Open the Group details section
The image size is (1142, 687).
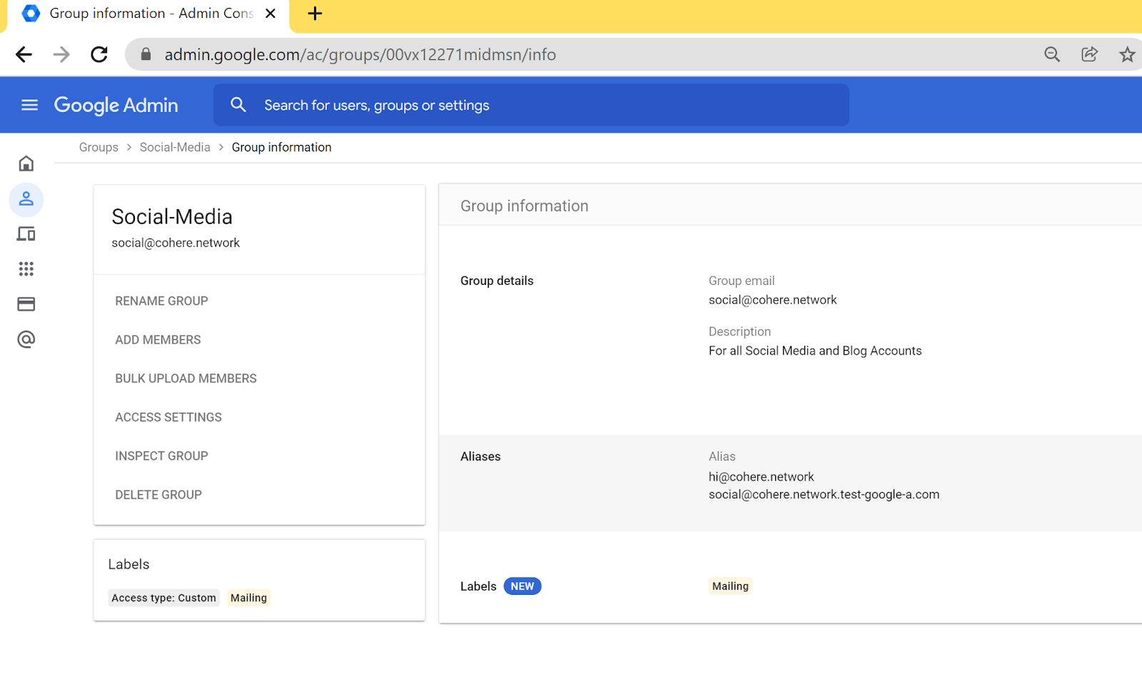click(x=791, y=331)
